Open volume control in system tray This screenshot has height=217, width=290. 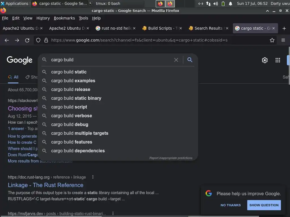click(216, 4)
